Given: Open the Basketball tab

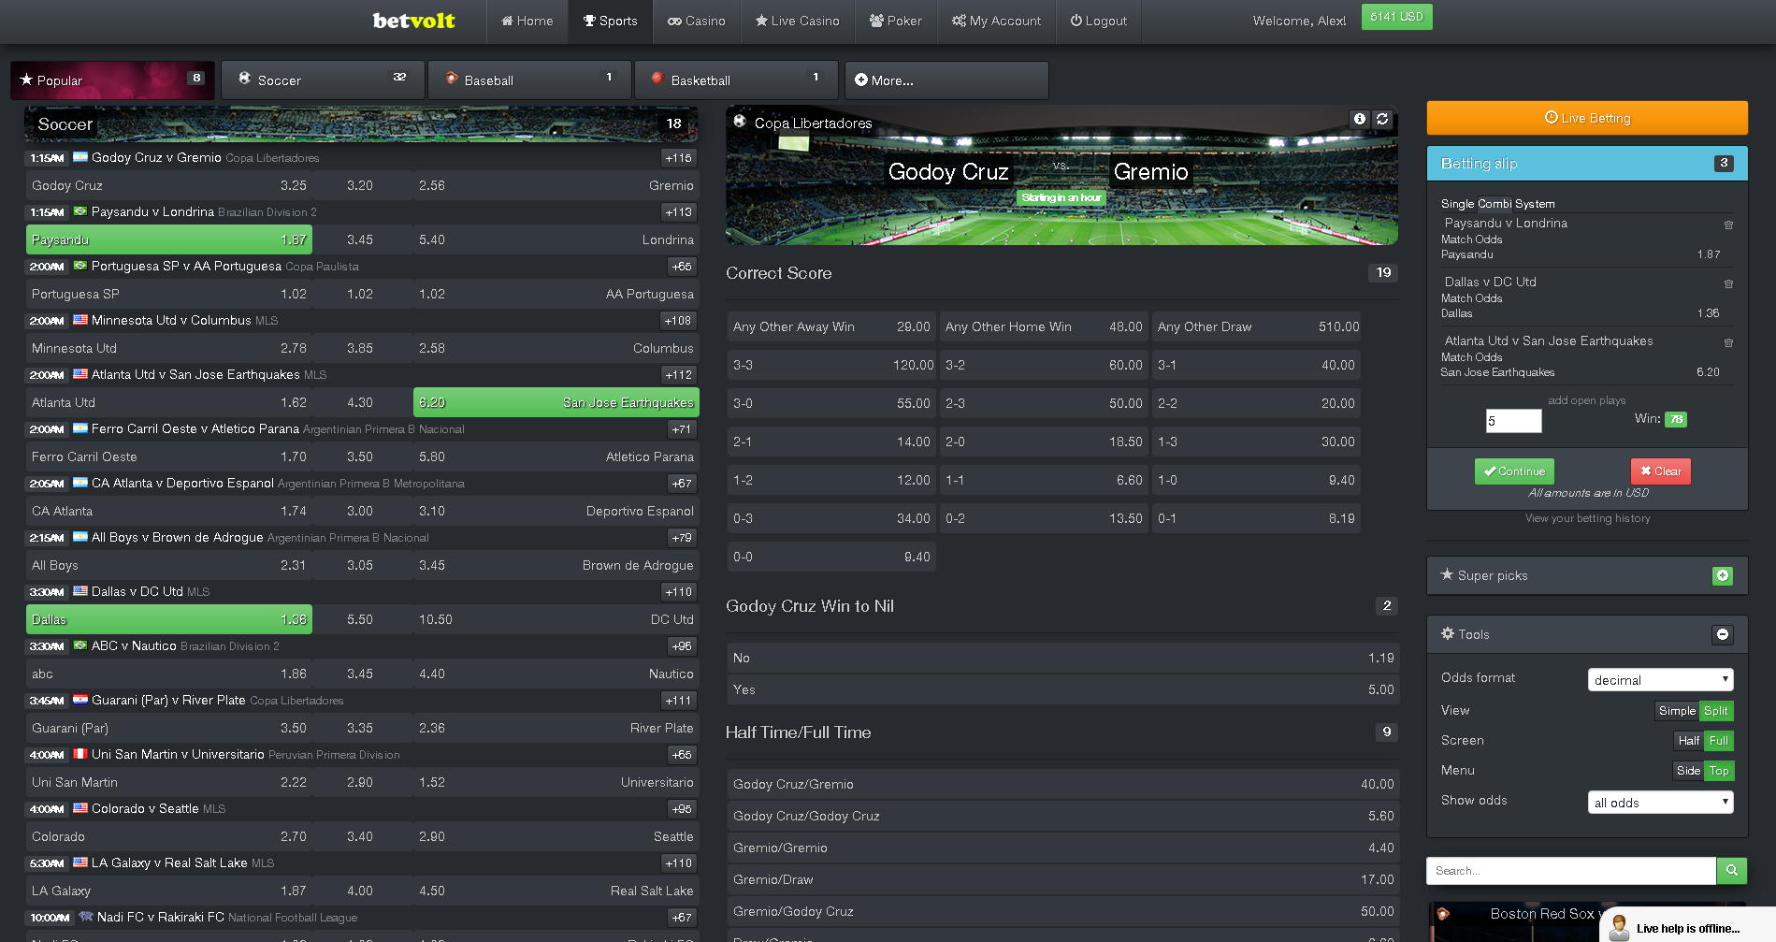Looking at the screenshot, I should [735, 80].
